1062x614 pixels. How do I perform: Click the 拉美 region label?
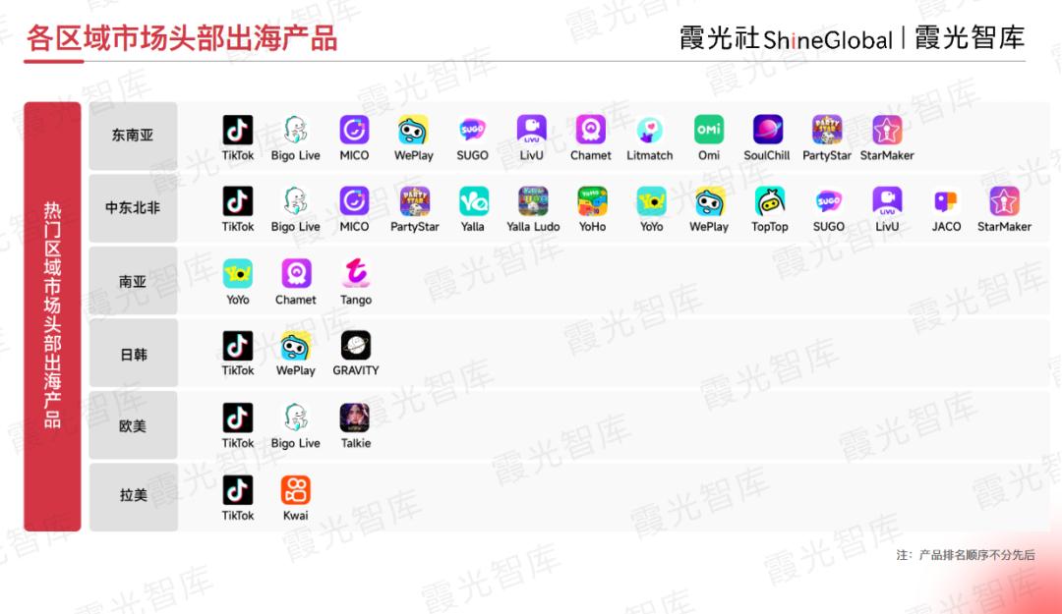[x=133, y=495]
